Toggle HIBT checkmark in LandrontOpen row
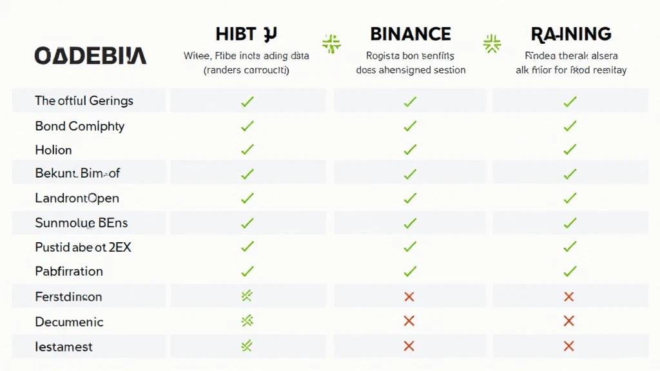The height and width of the screenshot is (371, 660). pos(247,198)
